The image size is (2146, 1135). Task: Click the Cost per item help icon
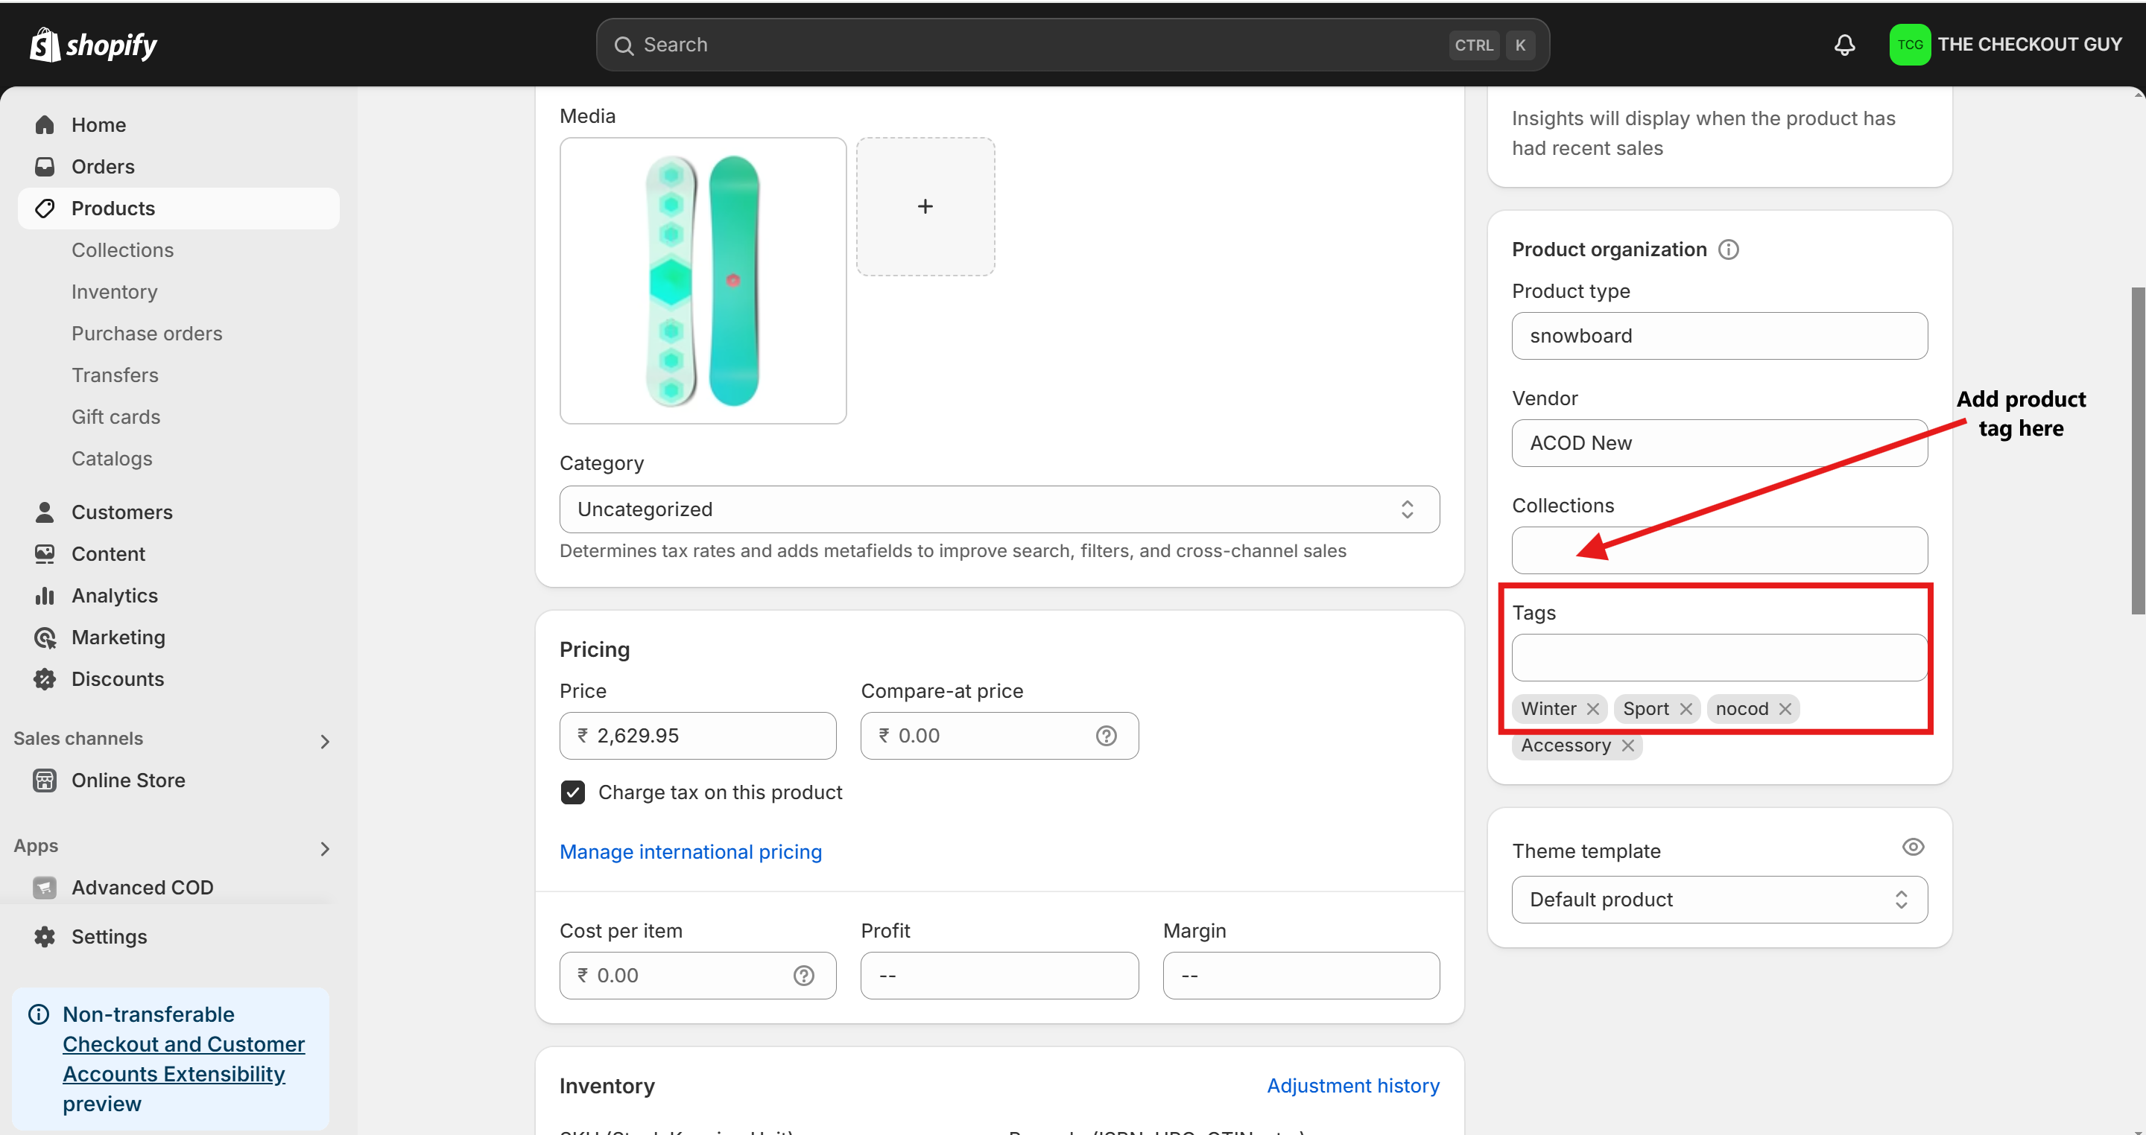pos(803,976)
